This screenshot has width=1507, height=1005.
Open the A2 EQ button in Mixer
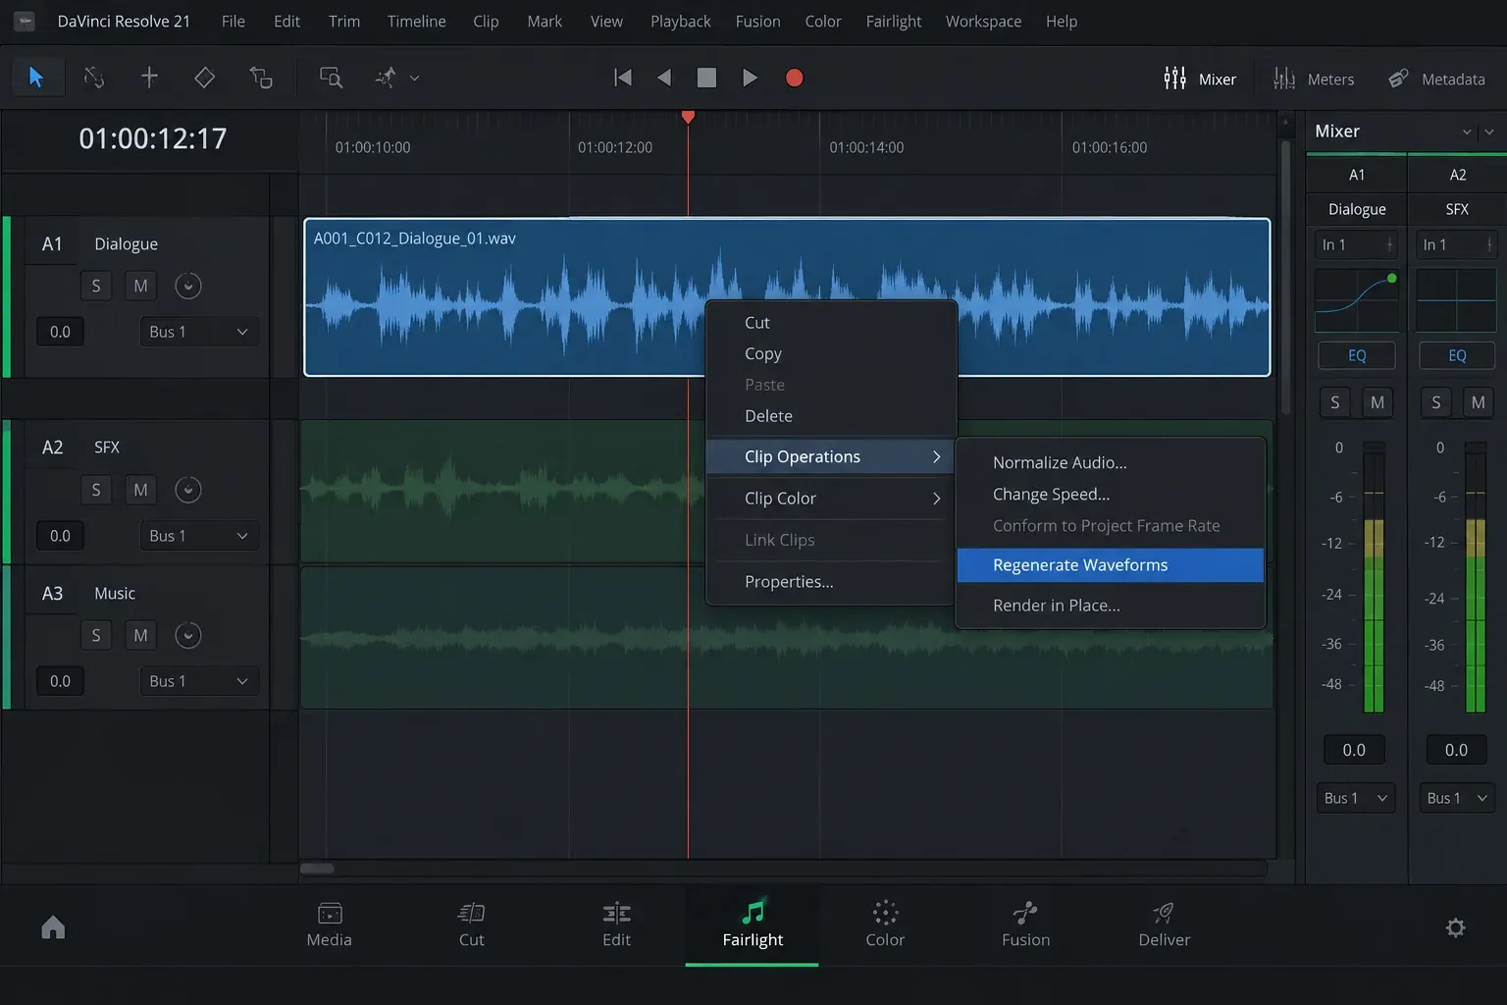(1457, 355)
